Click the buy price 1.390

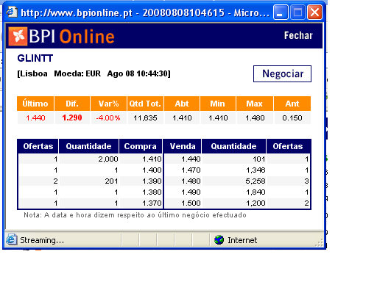pyautogui.click(x=152, y=181)
